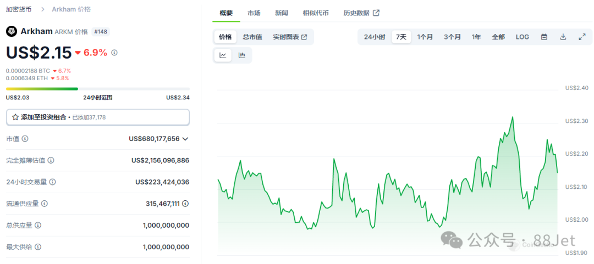Show info tooltip for 总供应量
Image resolution: width=594 pixels, height=264 pixels.
click(38, 225)
